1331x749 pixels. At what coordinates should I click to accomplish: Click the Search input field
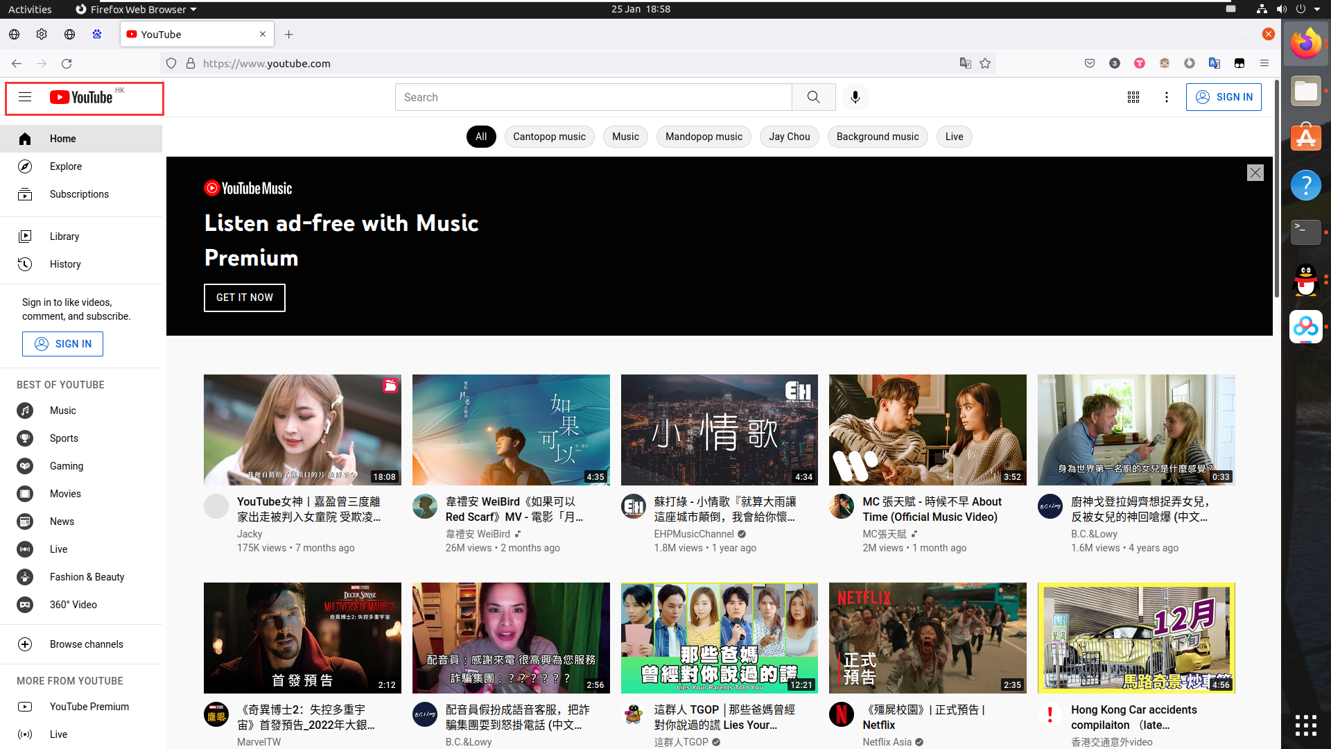point(593,97)
